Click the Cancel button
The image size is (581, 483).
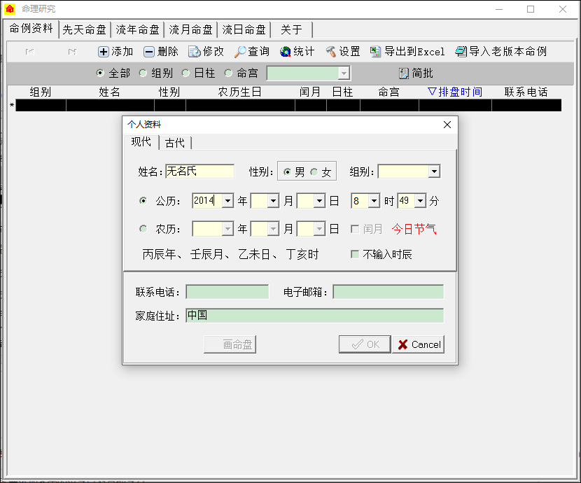(419, 344)
